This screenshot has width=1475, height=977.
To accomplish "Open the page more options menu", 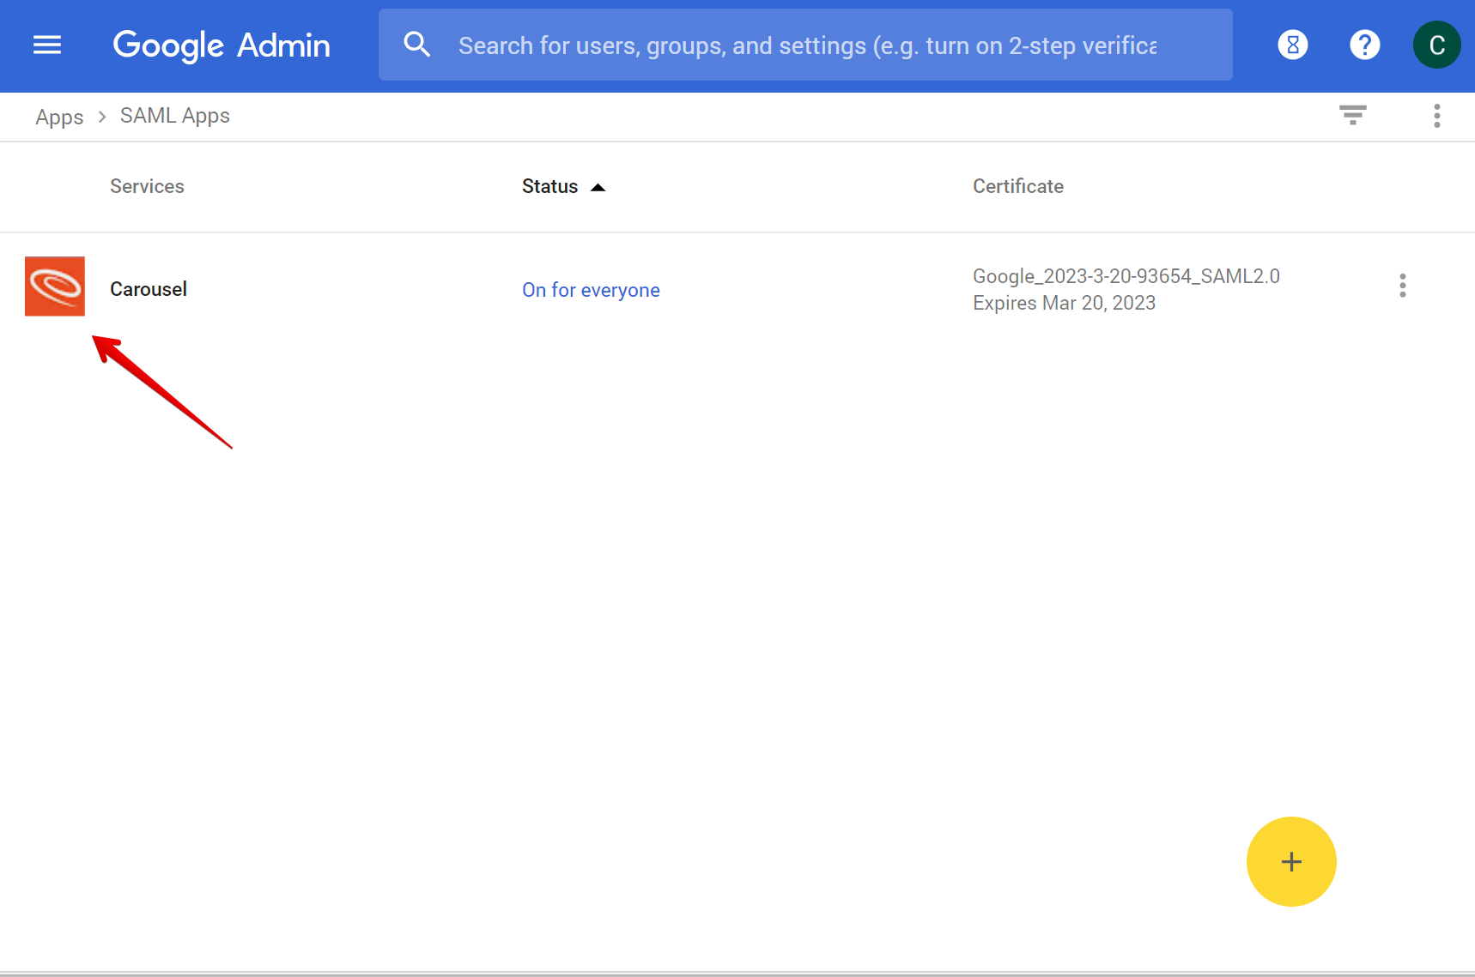I will 1436,116.
